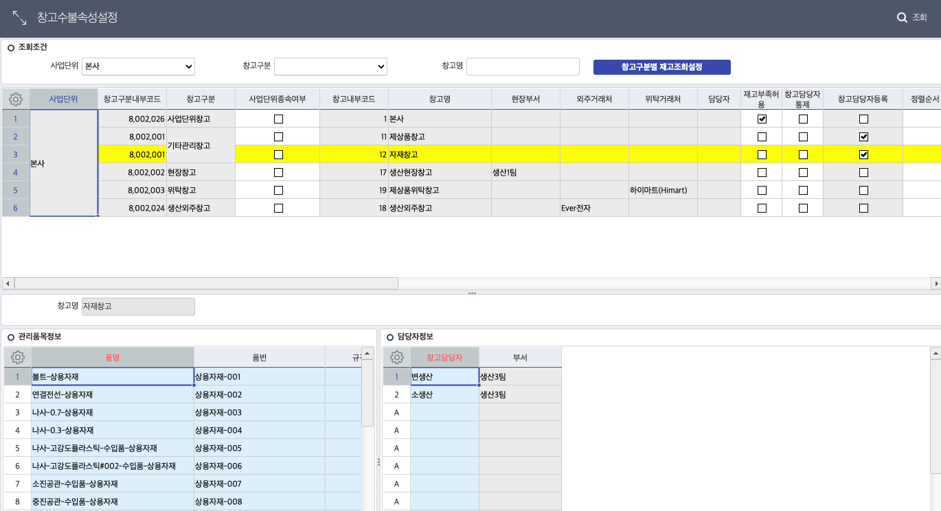Check 사업단위종속여부 for 생산현장창고 row
Image resolution: width=941 pixels, height=511 pixels.
click(278, 172)
